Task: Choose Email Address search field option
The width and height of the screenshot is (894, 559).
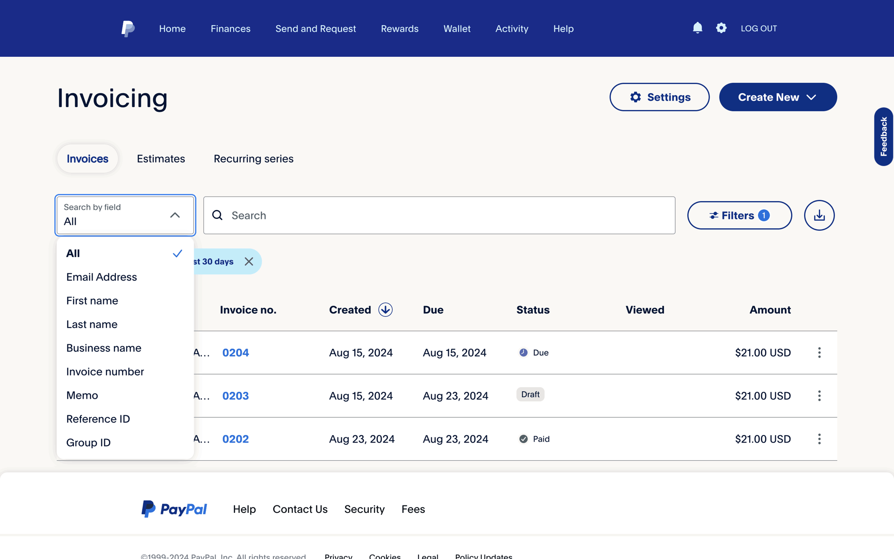Action: point(125,277)
